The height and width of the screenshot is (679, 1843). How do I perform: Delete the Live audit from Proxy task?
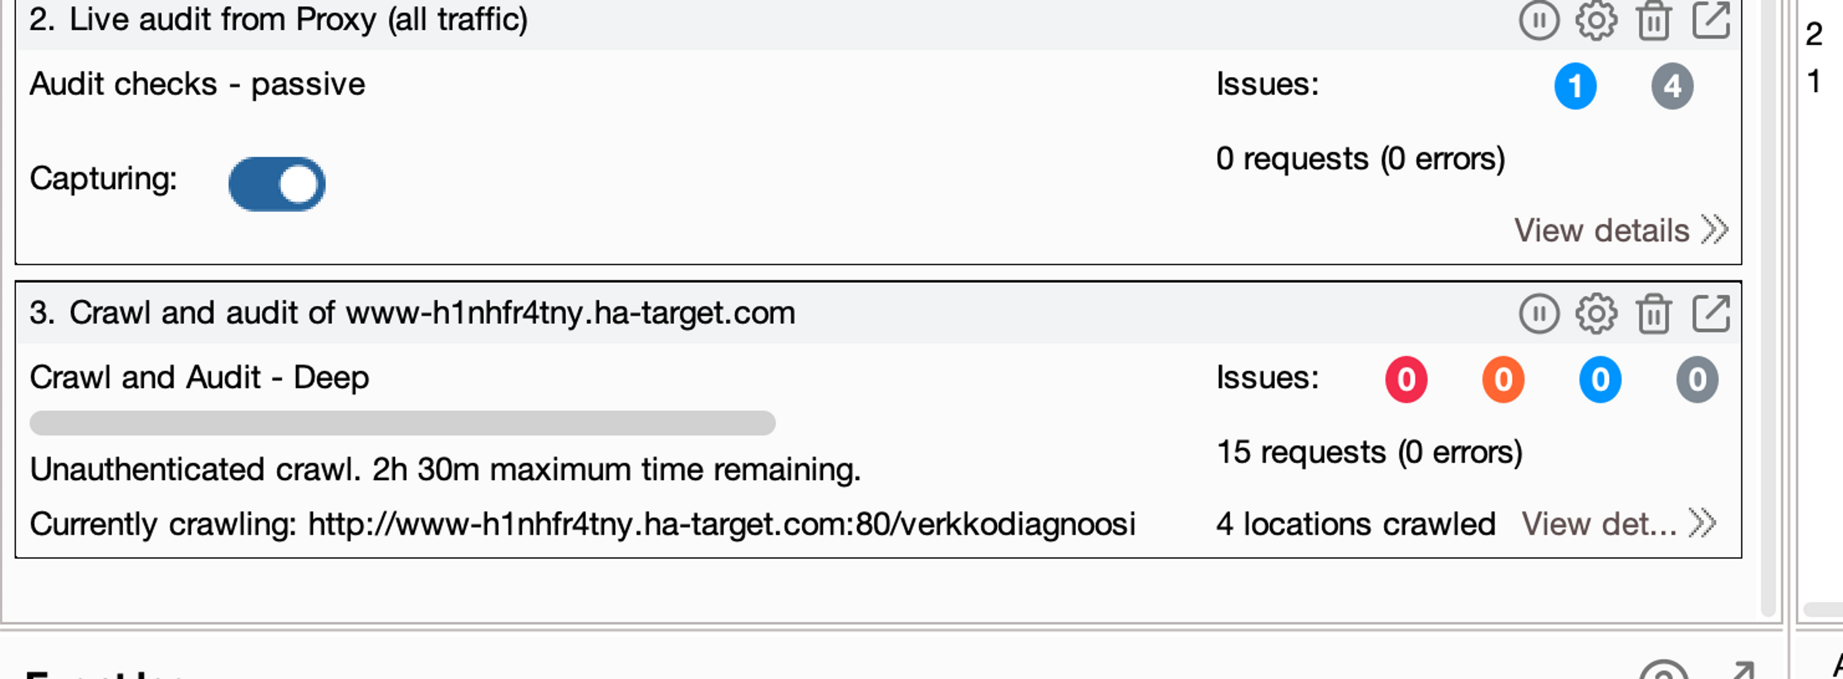tap(1653, 20)
